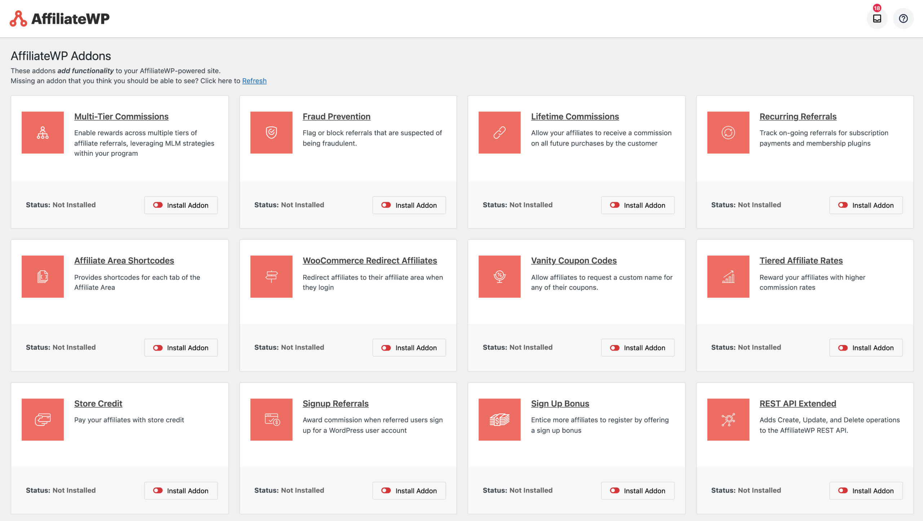Click the Store Credit card icon
The image size is (923, 521).
click(x=43, y=419)
